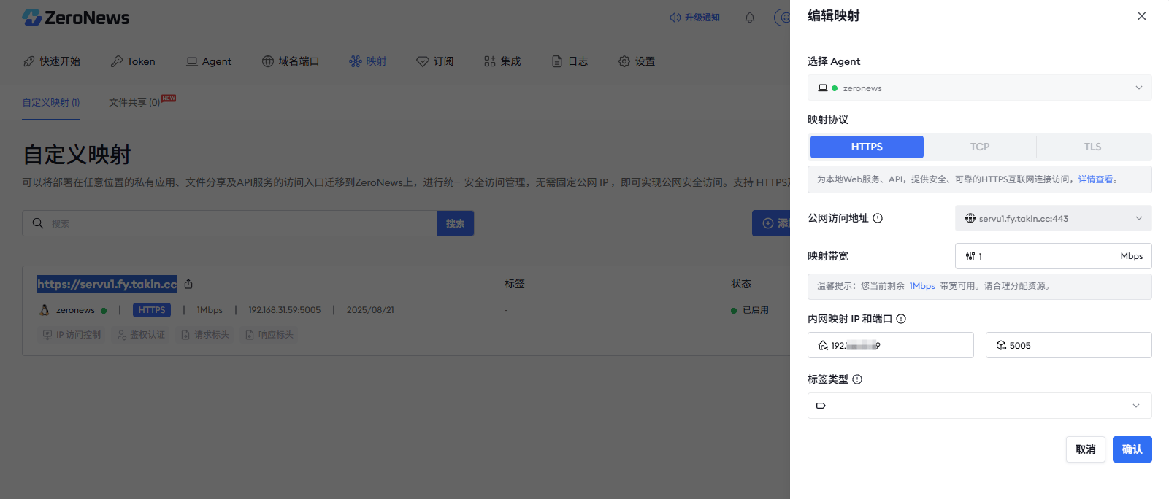
Task: Open 响应标头 for the mapping
Action: 270,335
